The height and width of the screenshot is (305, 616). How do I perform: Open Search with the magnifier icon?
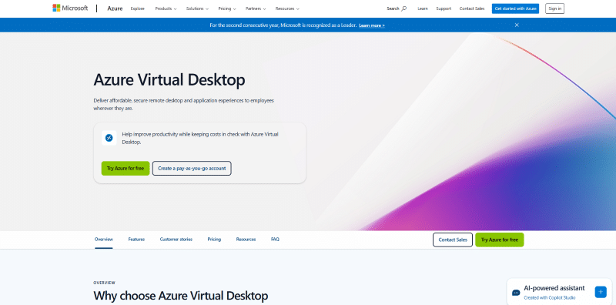397,8
